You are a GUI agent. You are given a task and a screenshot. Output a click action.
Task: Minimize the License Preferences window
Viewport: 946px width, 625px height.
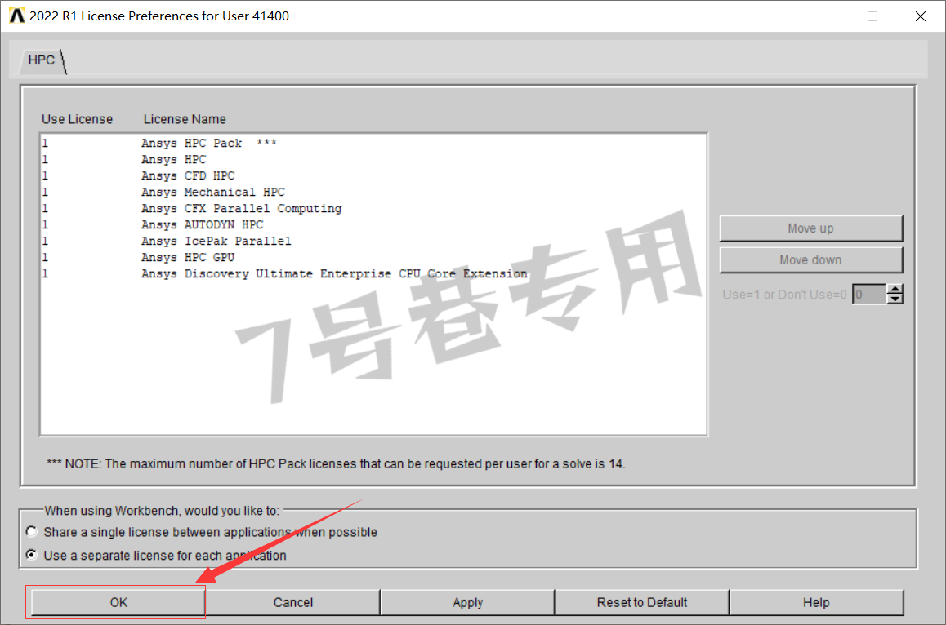pyautogui.click(x=825, y=16)
